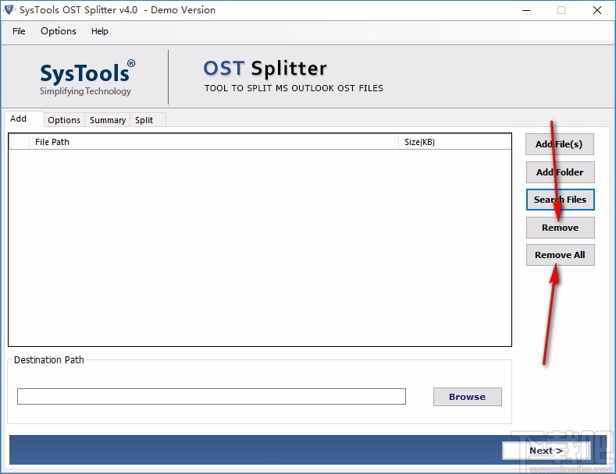Viewport: 616px width, 474px height.
Task: Open the Help menu
Action: point(100,31)
